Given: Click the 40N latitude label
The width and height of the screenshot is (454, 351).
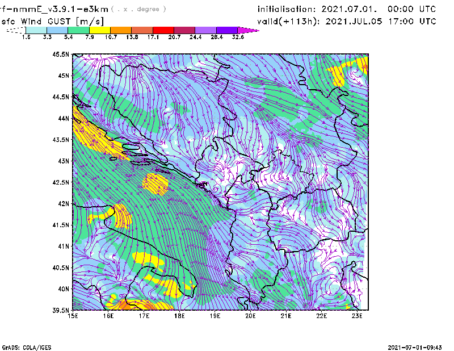Looking at the screenshot, I should [x=64, y=289].
